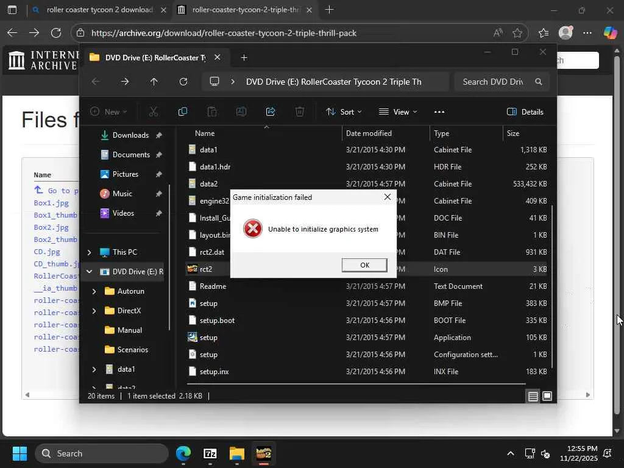
Task: Open the See more ellipsis menu in Explorer
Action: tap(439, 112)
